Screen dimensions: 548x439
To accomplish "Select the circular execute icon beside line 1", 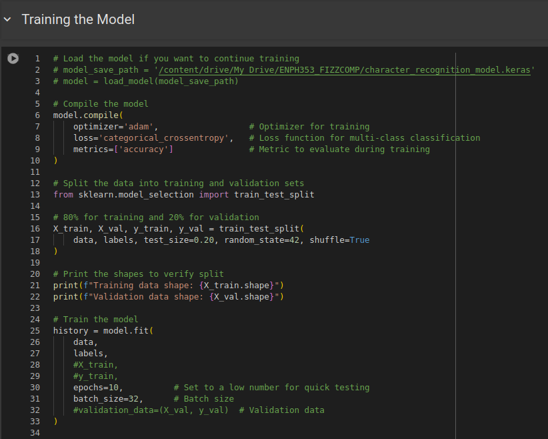I will point(13,58).
